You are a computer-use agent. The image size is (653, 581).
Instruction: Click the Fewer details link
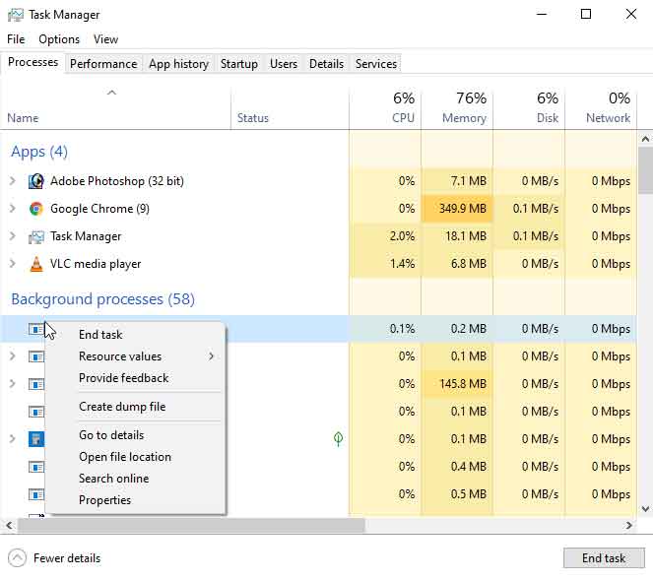(x=67, y=558)
